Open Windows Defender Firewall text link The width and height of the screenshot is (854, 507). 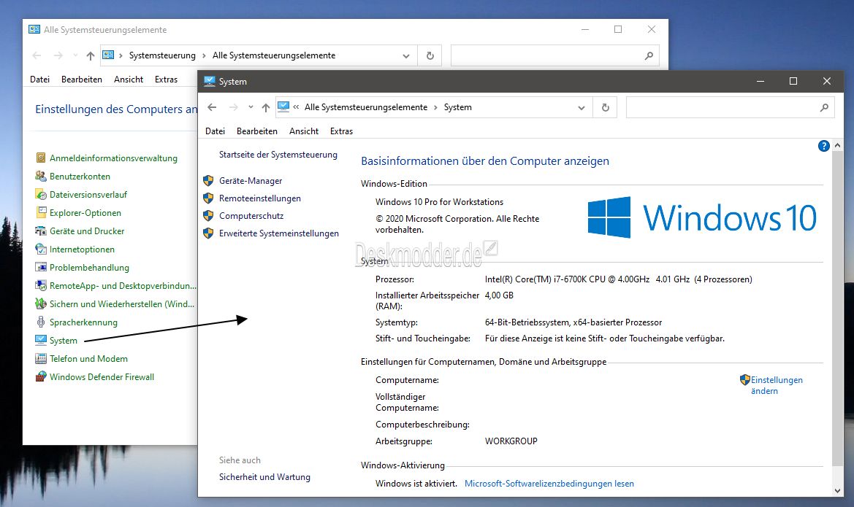tap(102, 377)
